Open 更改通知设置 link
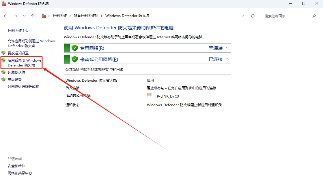 18,53
